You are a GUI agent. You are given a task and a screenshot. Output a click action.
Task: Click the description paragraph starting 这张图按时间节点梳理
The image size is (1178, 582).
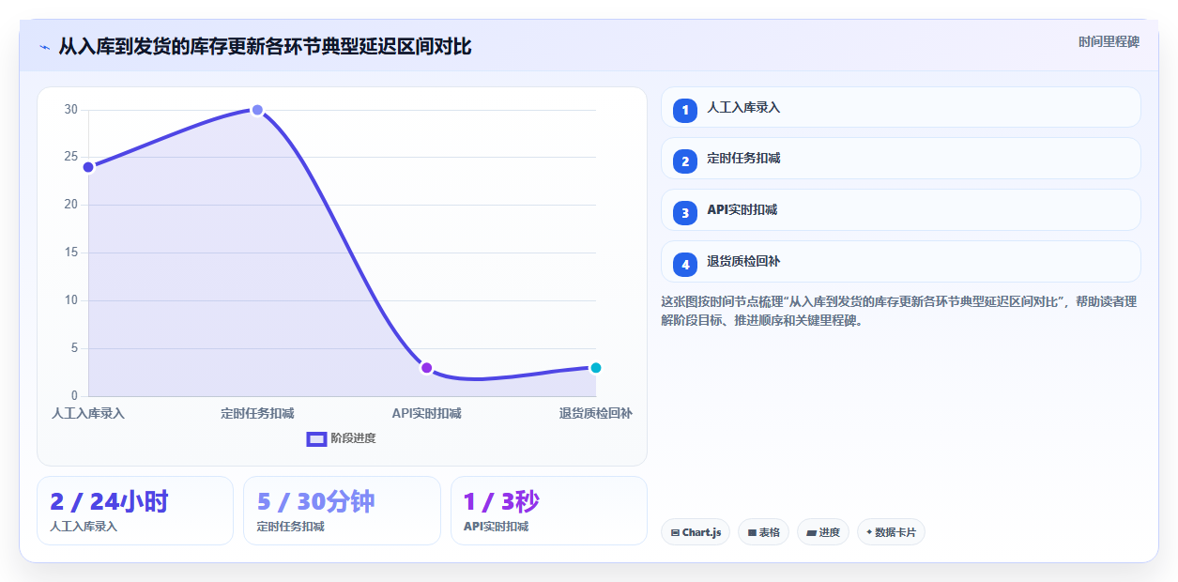coord(899,311)
